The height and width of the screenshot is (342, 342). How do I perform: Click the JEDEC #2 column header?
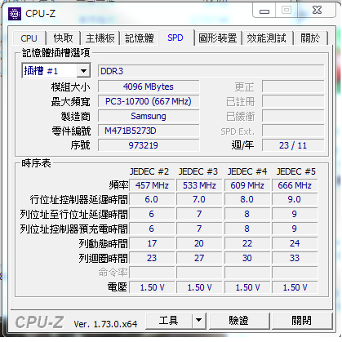click(x=149, y=171)
